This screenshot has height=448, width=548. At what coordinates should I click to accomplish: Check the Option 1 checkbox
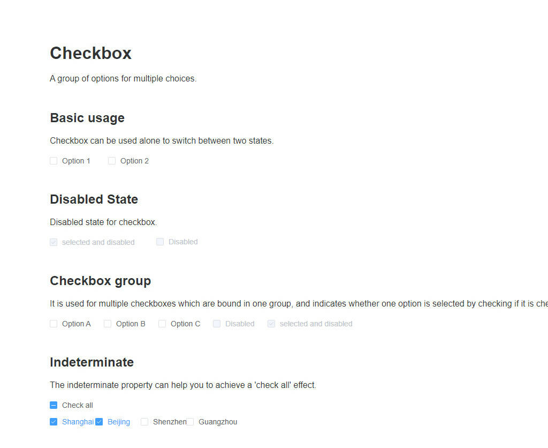pyautogui.click(x=54, y=161)
